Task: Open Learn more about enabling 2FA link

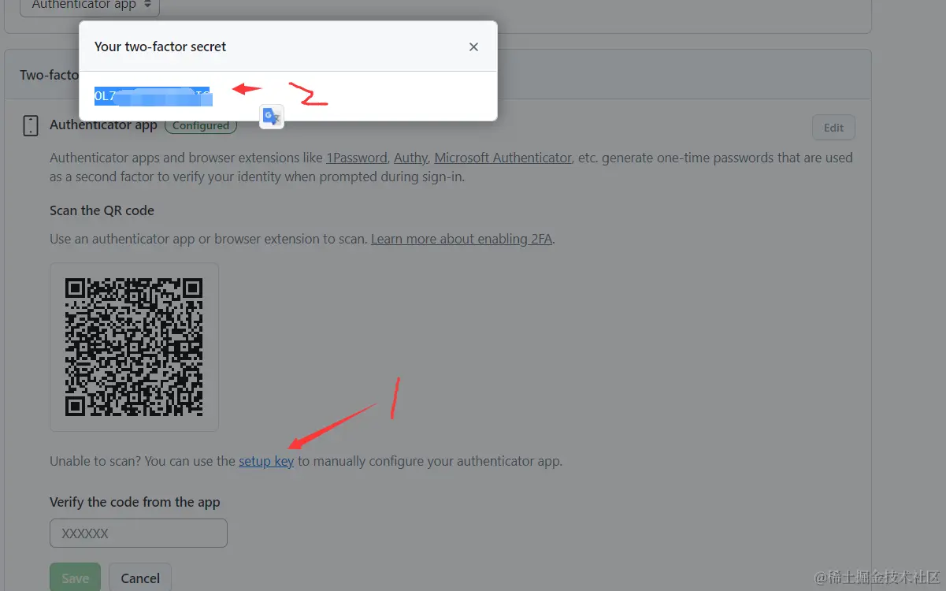Action: (x=462, y=239)
